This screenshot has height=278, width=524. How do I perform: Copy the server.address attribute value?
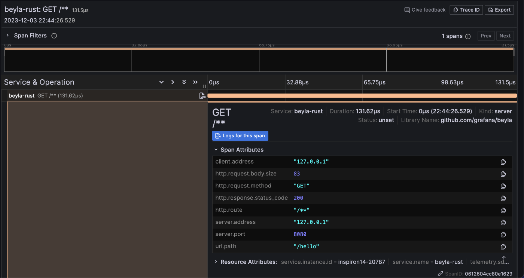pyautogui.click(x=503, y=222)
